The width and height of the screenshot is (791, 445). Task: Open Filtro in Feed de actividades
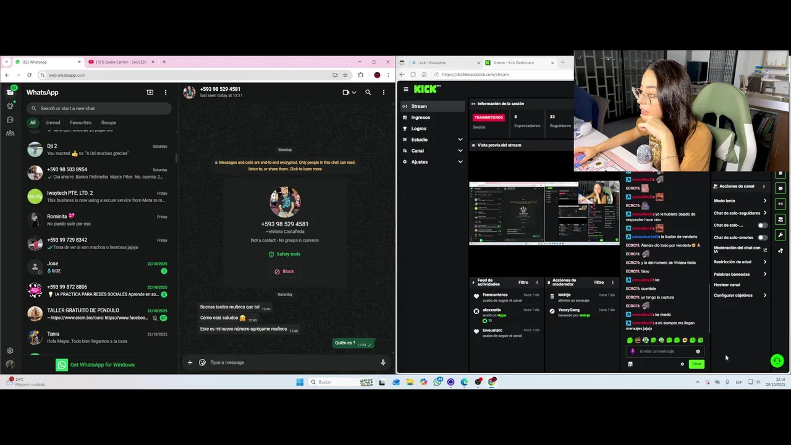point(523,282)
